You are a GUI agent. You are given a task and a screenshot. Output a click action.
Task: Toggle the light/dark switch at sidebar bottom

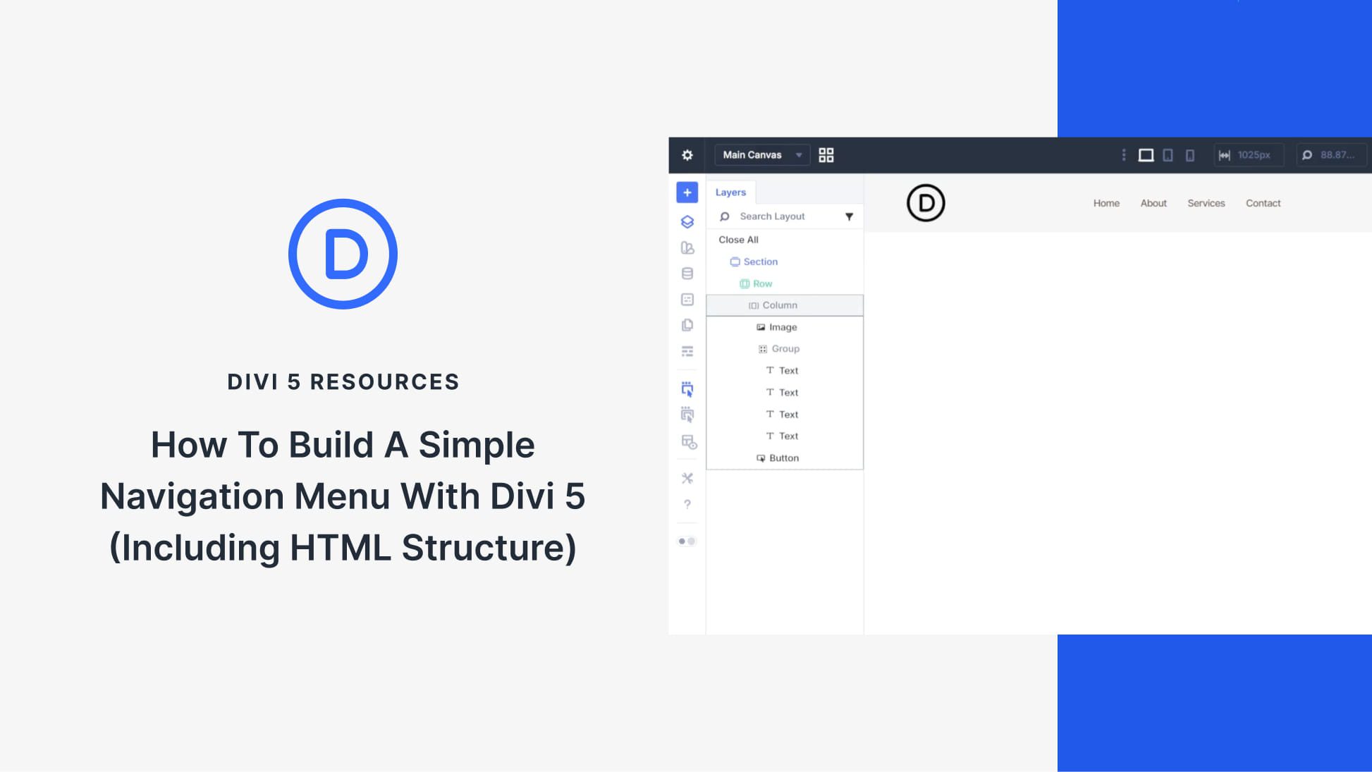[686, 541]
